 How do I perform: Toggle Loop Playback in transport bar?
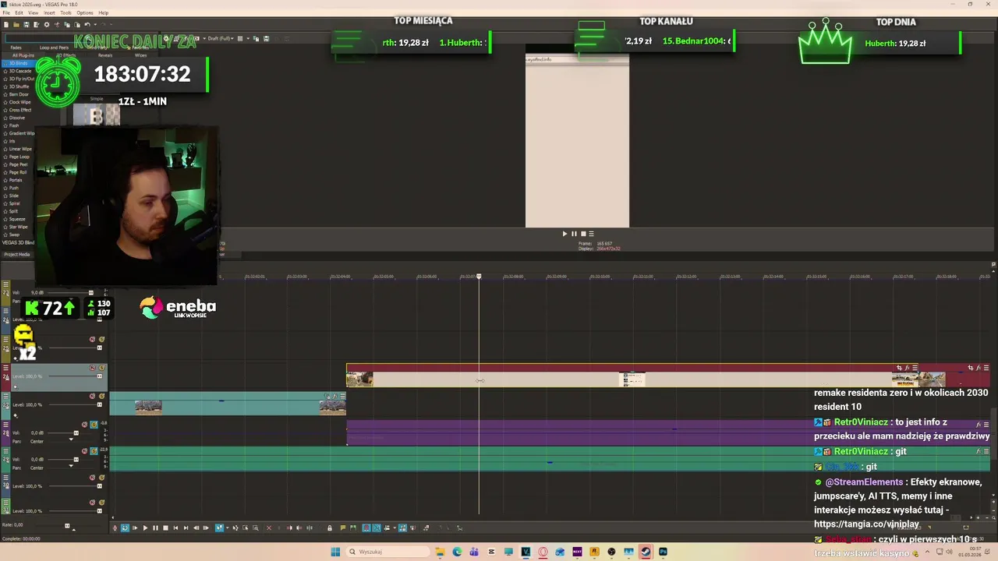[125, 528]
